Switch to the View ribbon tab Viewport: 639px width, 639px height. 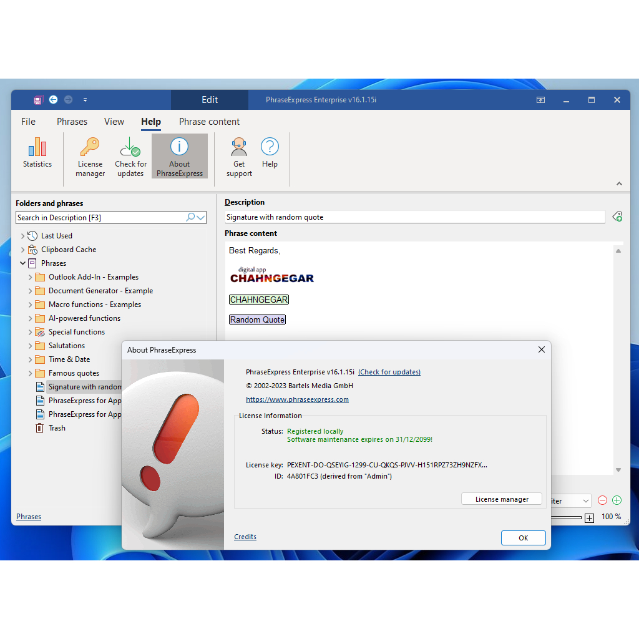114,122
